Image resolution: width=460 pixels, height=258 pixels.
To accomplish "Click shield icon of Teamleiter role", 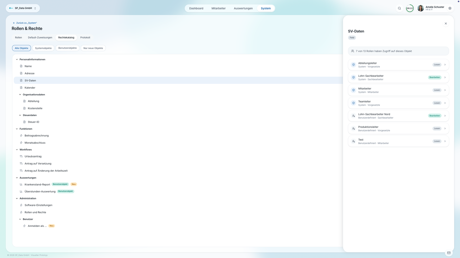I will tap(354, 103).
